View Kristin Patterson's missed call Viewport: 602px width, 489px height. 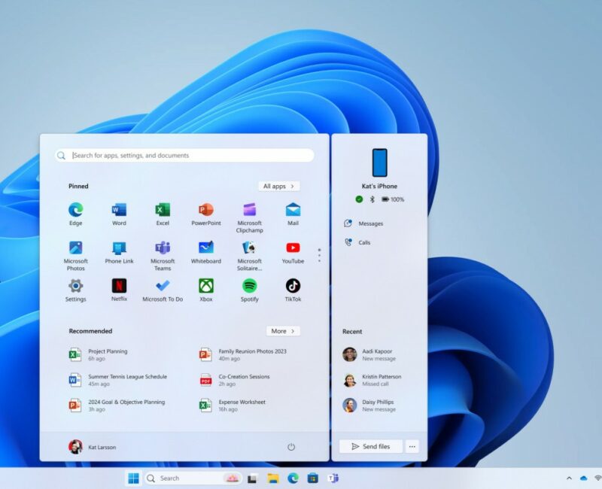pyautogui.click(x=372, y=380)
